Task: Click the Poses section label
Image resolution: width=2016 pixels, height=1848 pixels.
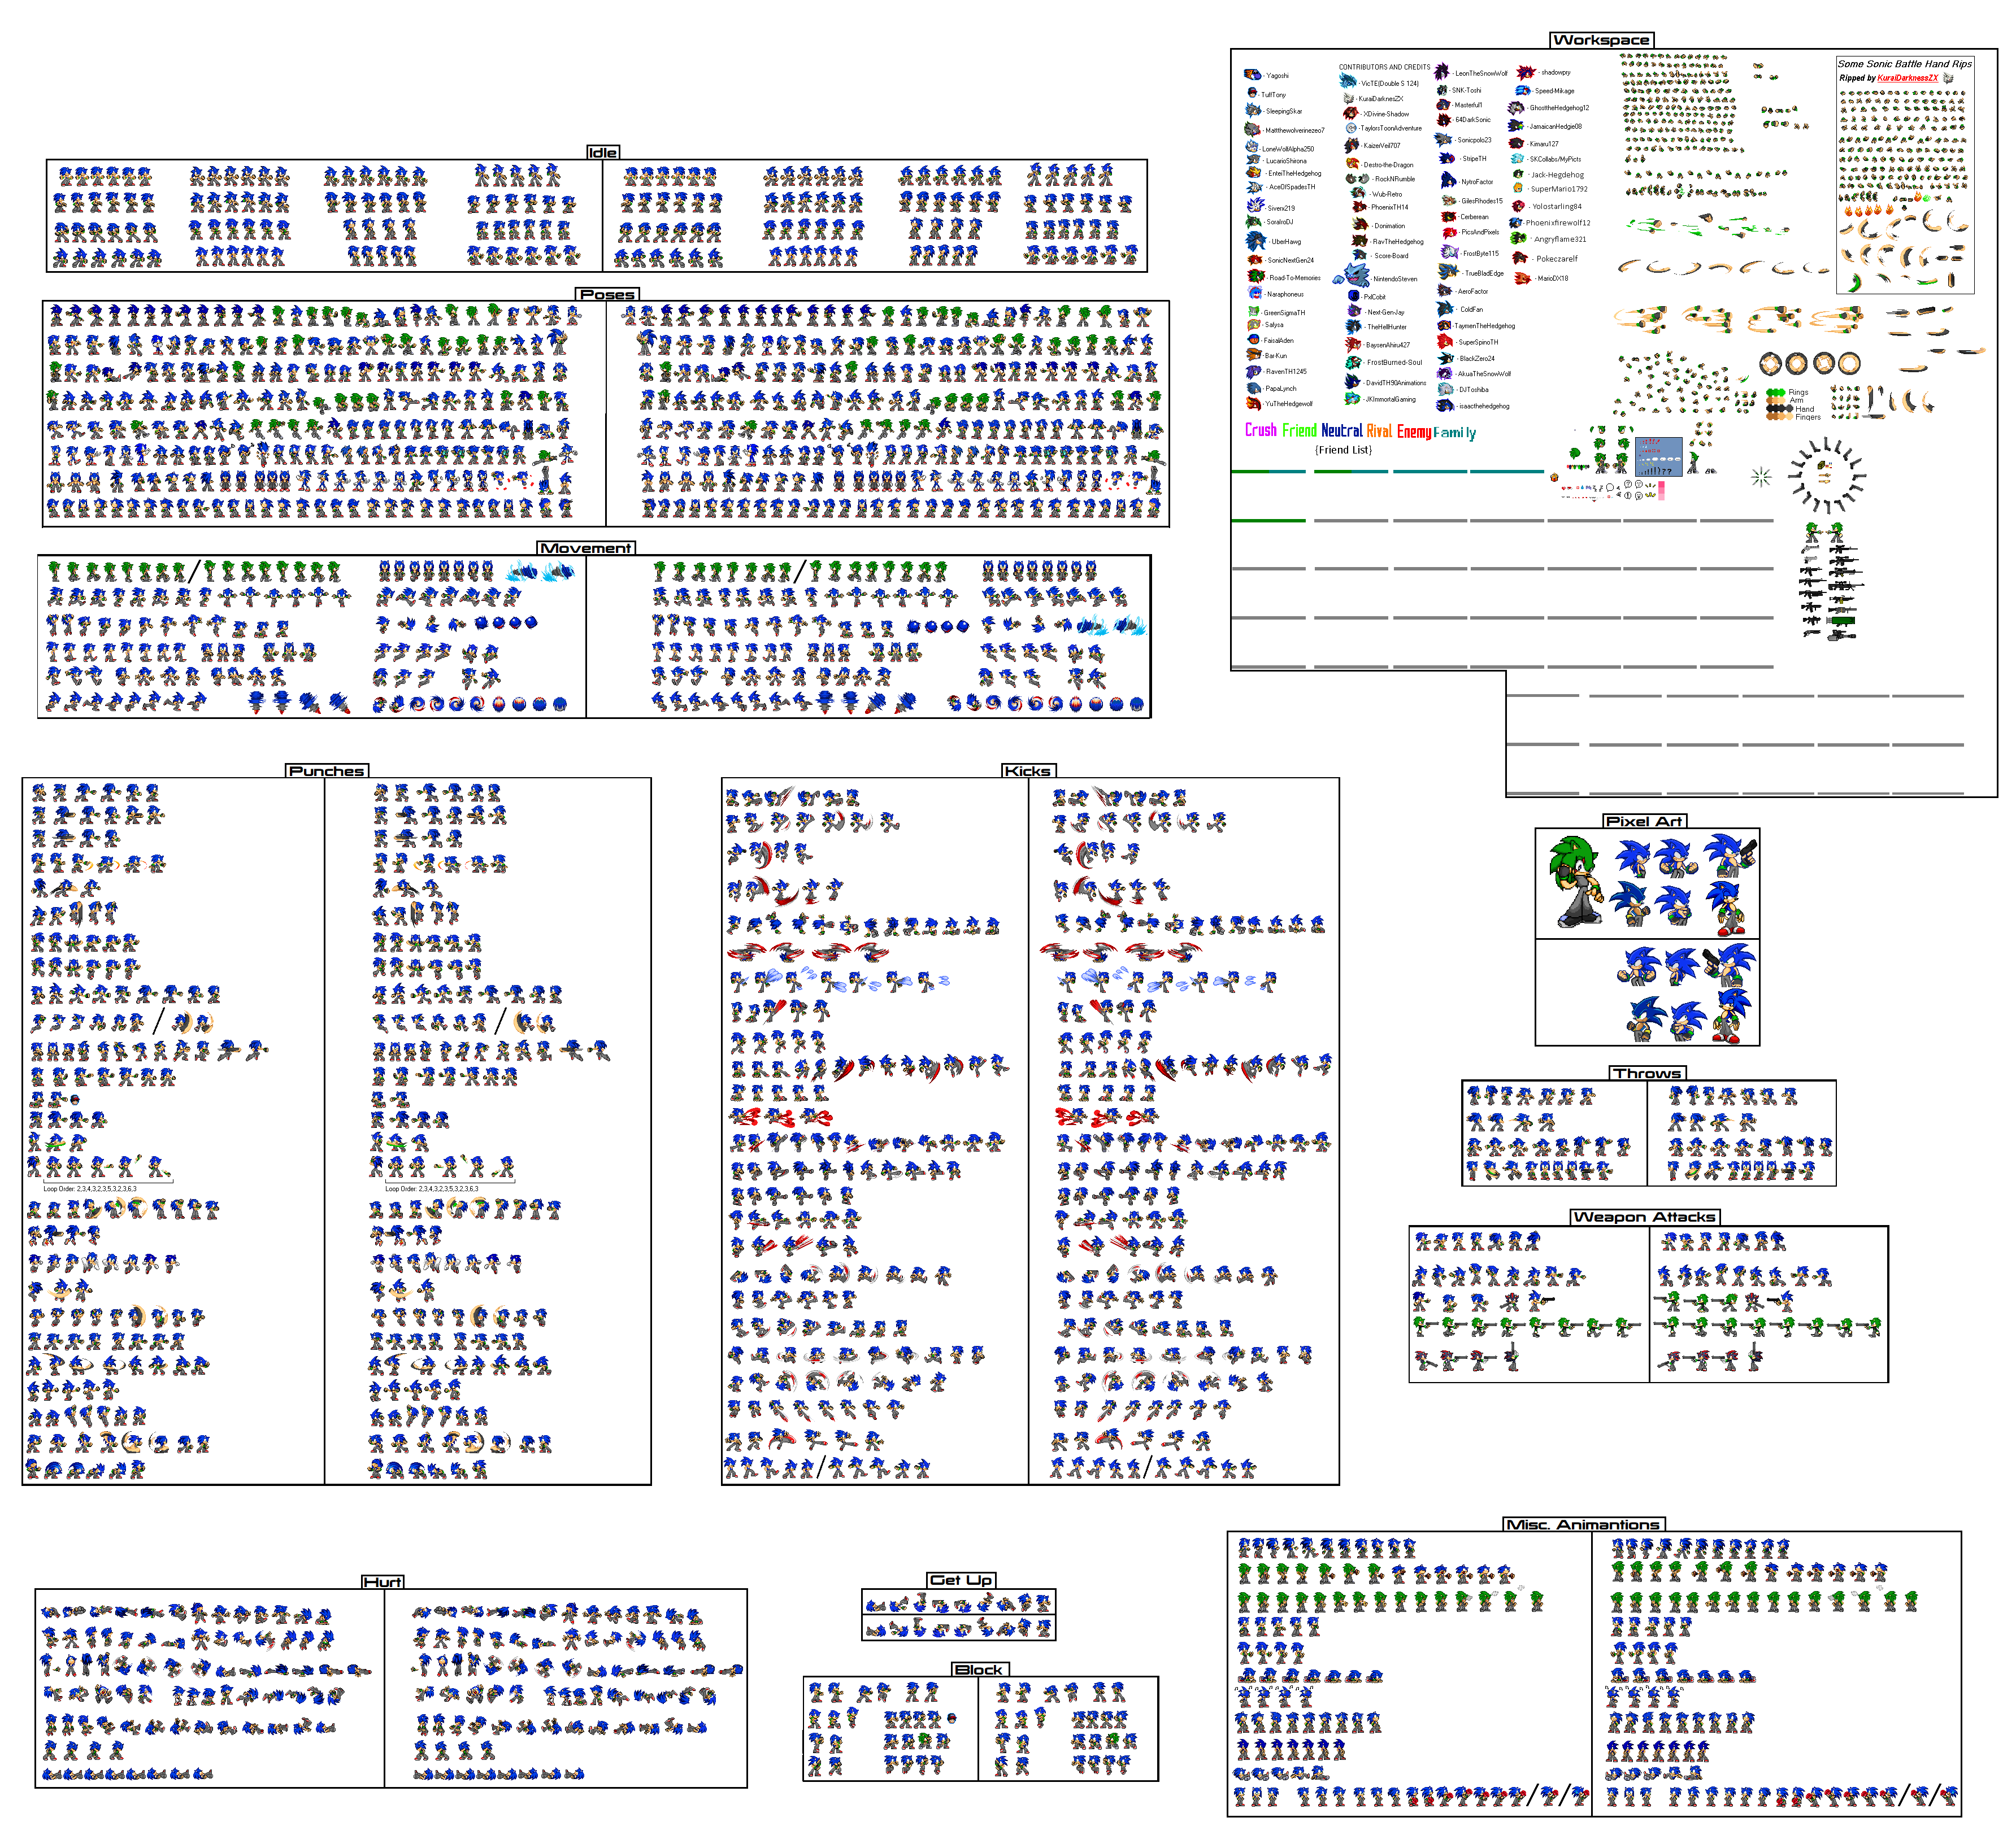Action: pyautogui.click(x=607, y=294)
